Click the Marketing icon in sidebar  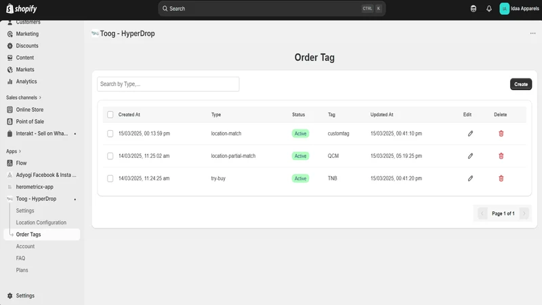(9, 34)
